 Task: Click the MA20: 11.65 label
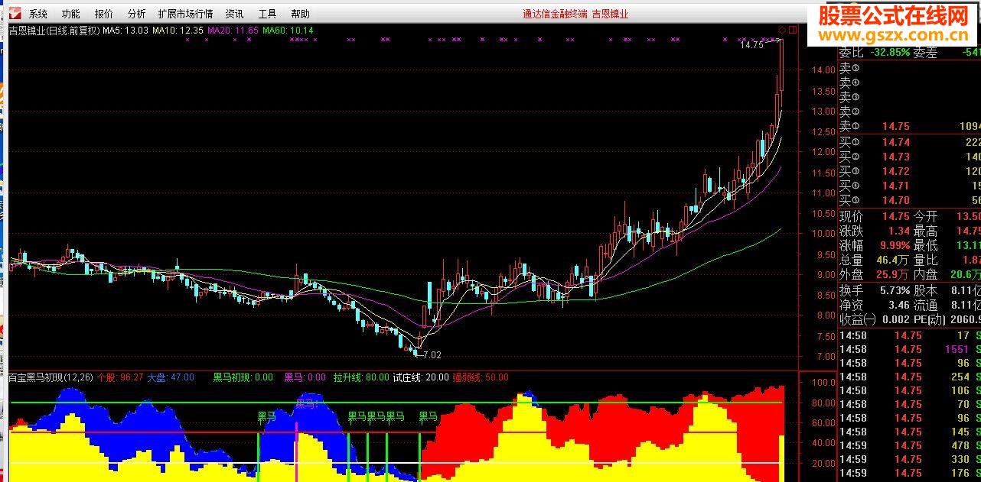[x=233, y=31]
